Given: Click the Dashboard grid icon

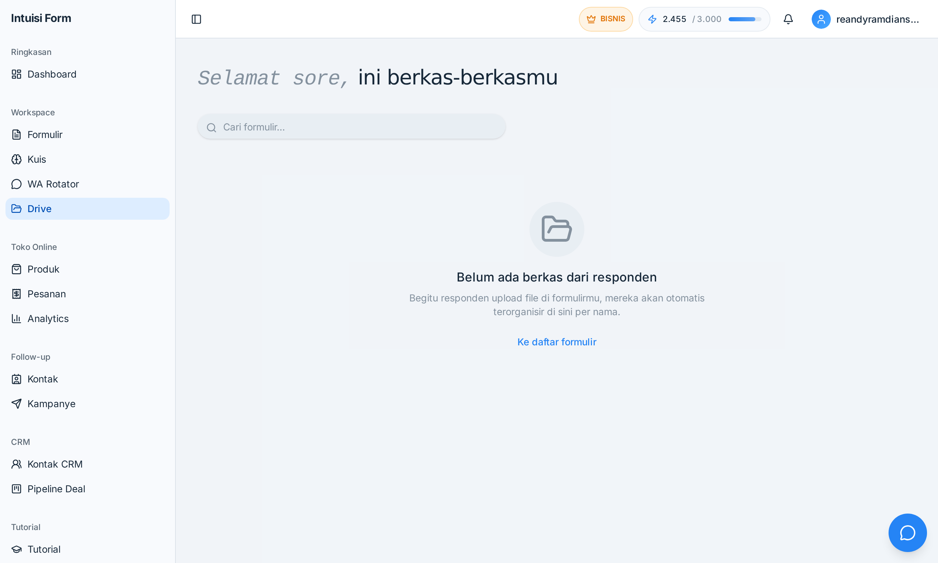Looking at the screenshot, I should tap(16, 74).
